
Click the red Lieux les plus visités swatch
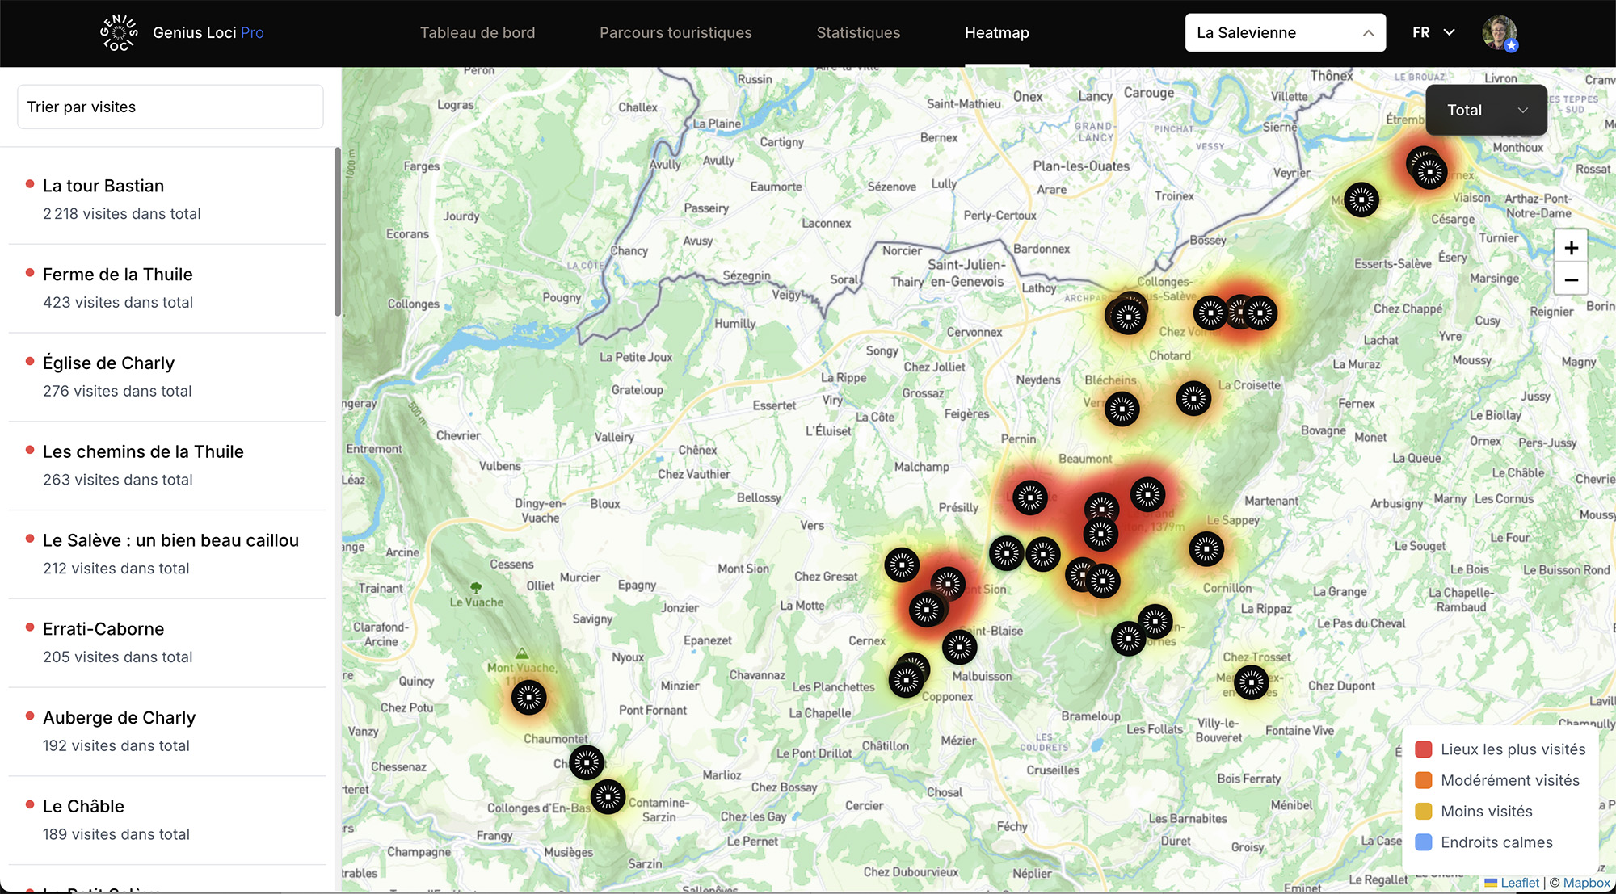click(1424, 749)
